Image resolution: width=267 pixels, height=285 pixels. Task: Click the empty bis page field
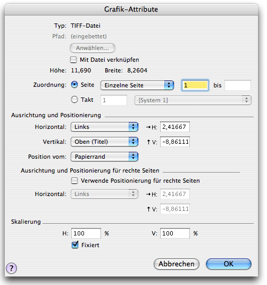[238, 85]
